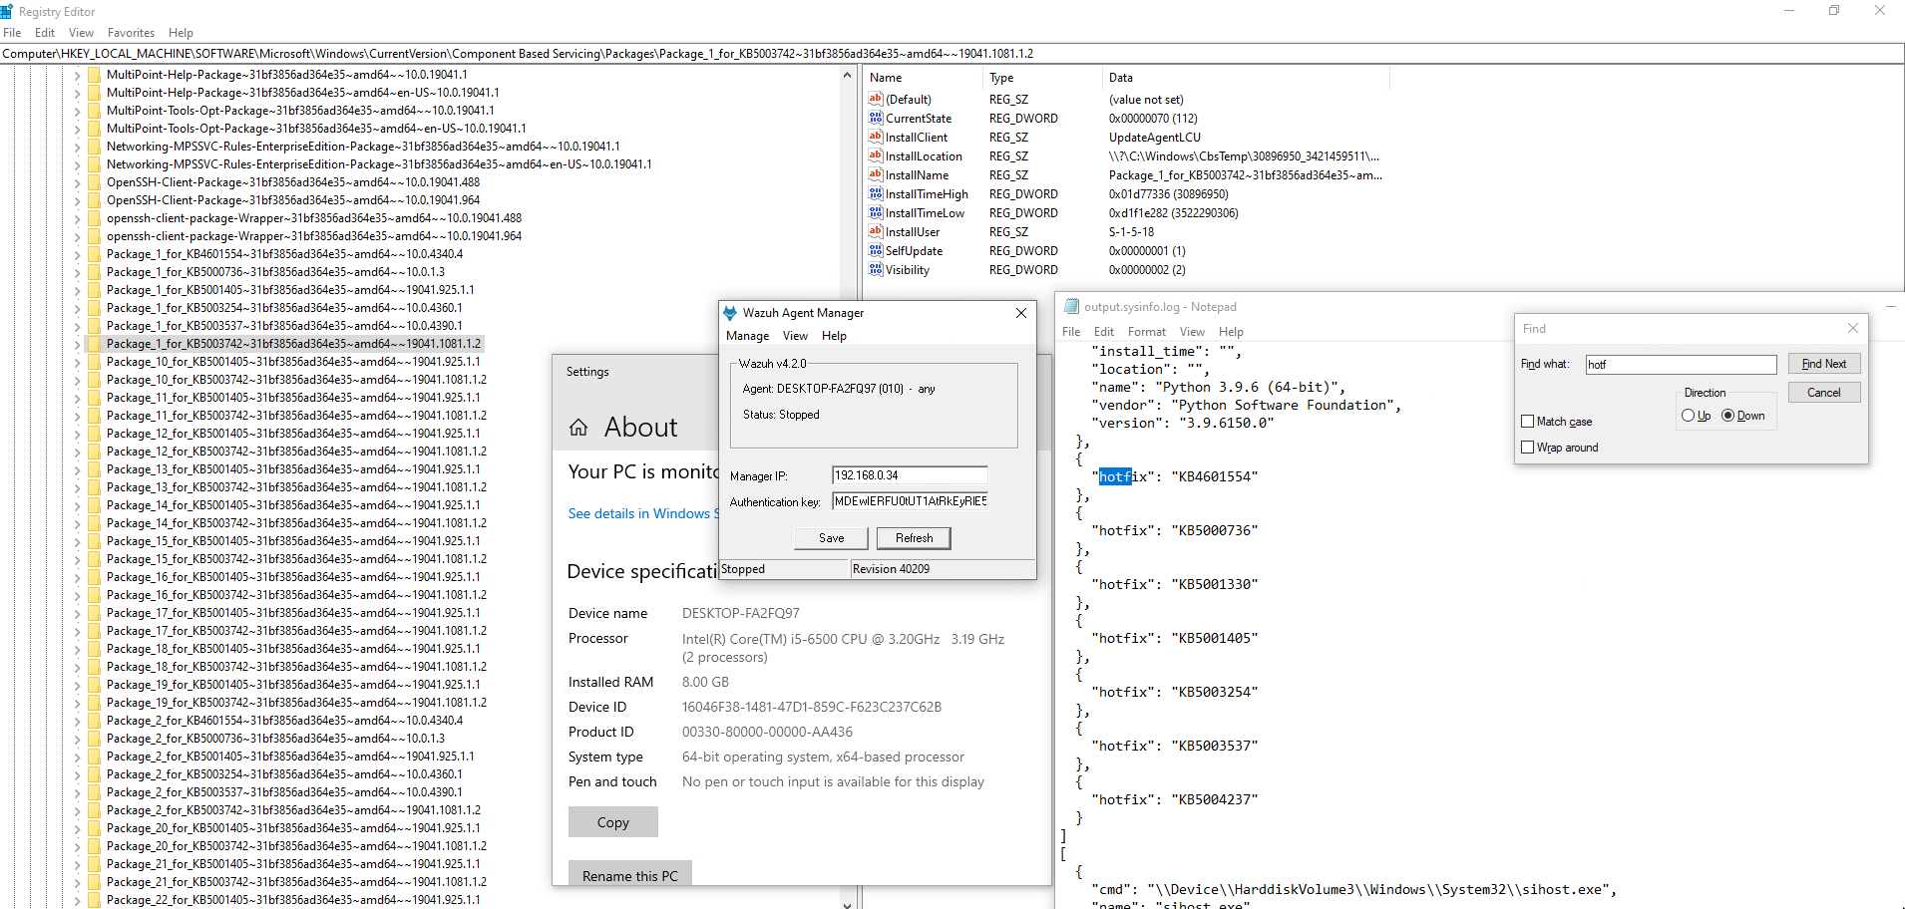
Task: Click the ab icon beside InstallUser value
Action: click(875, 231)
